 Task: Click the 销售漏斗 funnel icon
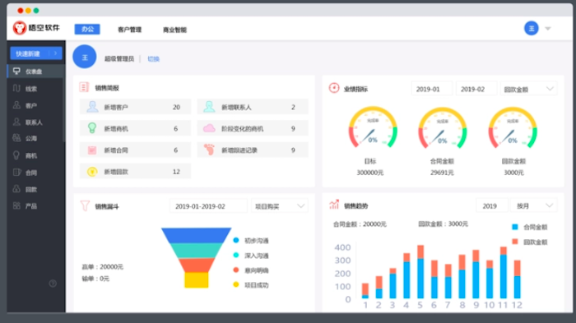click(x=85, y=206)
